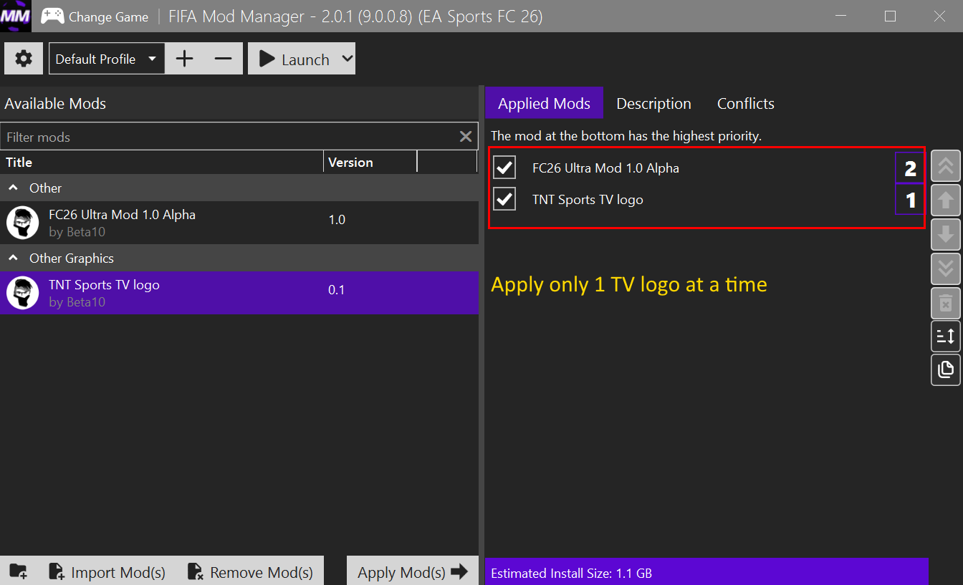963x585 pixels.
Task: Collapse the Other mods group
Action: point(14,188)
